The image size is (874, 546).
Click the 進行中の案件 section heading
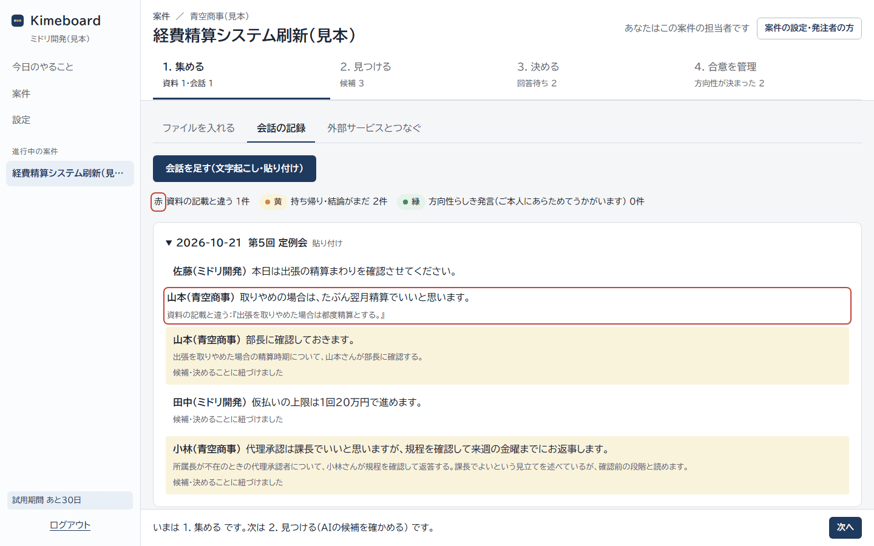coord(35,152)
